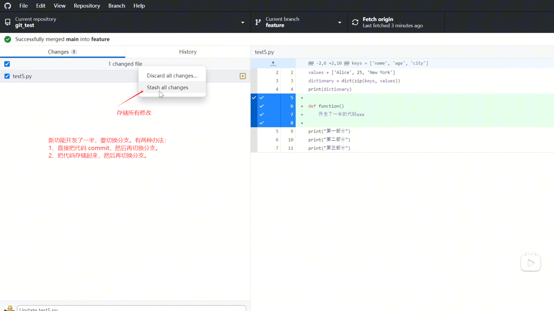Screen dimensions: 554x311
Task: Click the Fetch origin sync icon
Action: (355, 22)
